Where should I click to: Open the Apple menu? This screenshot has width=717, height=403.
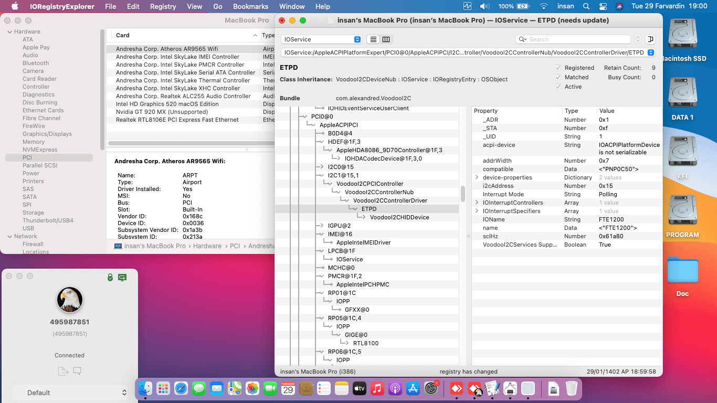tap(15, 6)
